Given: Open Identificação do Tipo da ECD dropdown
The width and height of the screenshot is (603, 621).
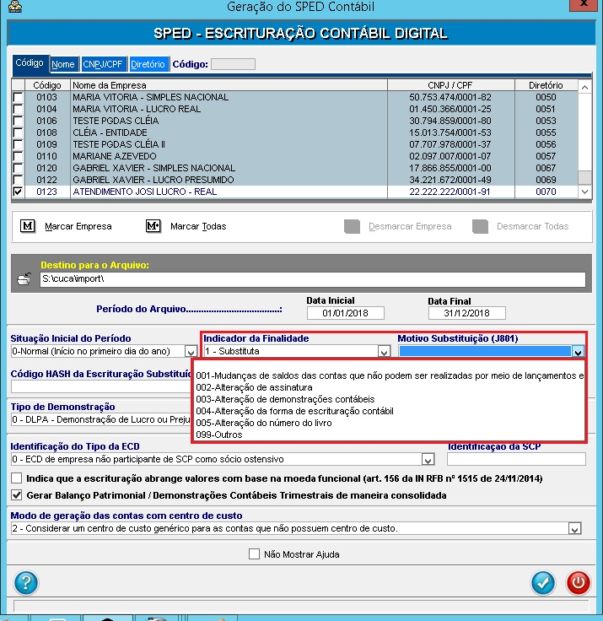Looking at the screenshot, I should (x=428, y=459).
